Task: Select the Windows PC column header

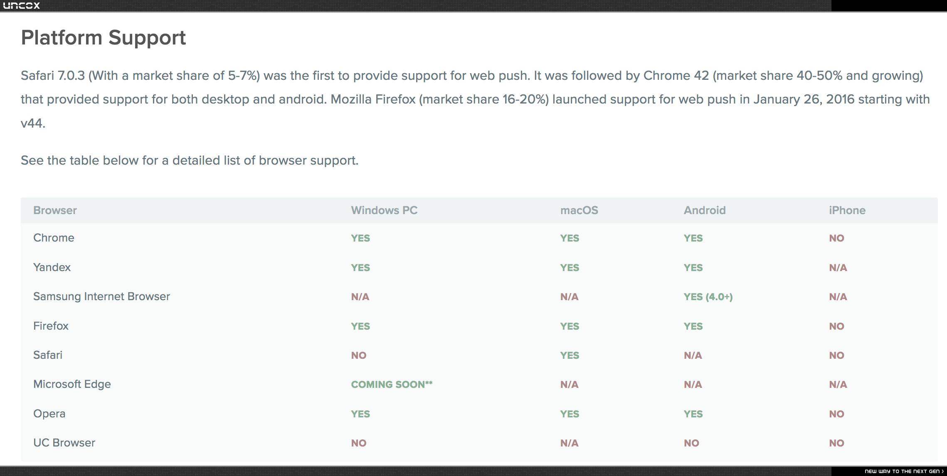Action: (384, 210)
